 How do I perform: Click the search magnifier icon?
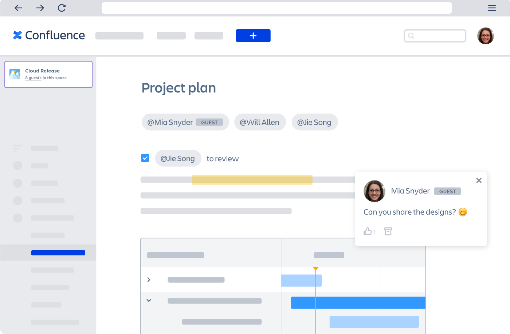tap(412, 36)
